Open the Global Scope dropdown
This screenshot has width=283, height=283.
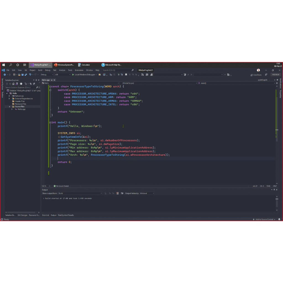[x=159, y=83]
